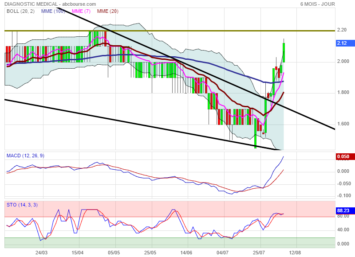Screen dimensions: 355x257
Task: Click the -0.050 MACD axis label
Action: click(344, 183)
